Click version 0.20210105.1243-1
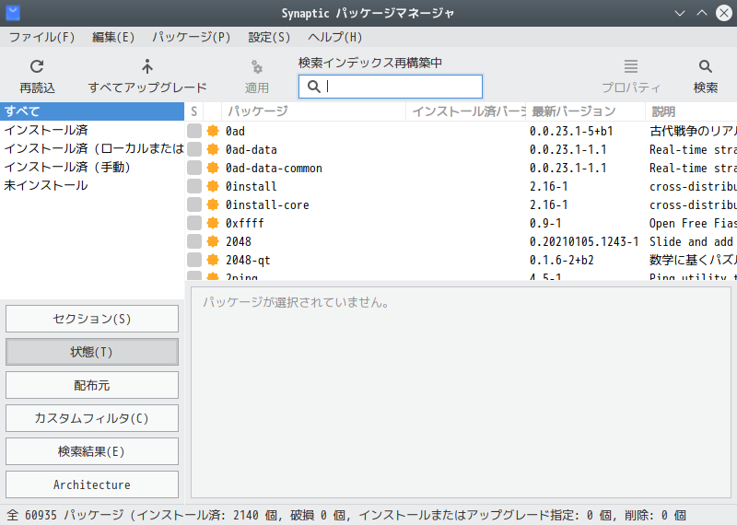Image resolution: width=737 pixels, height=525 pixels. click(584, 241)
